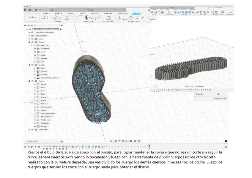
Task: Open timeline settings gear icon
Action: click(x=226, y=147)
